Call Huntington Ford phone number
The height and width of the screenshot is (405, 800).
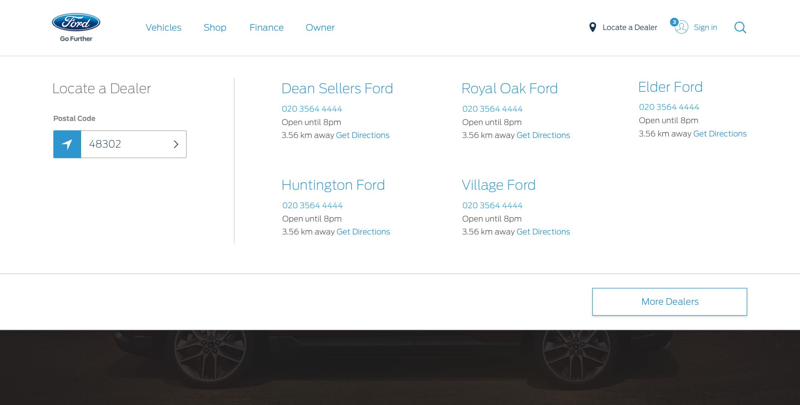pos(312,205)
